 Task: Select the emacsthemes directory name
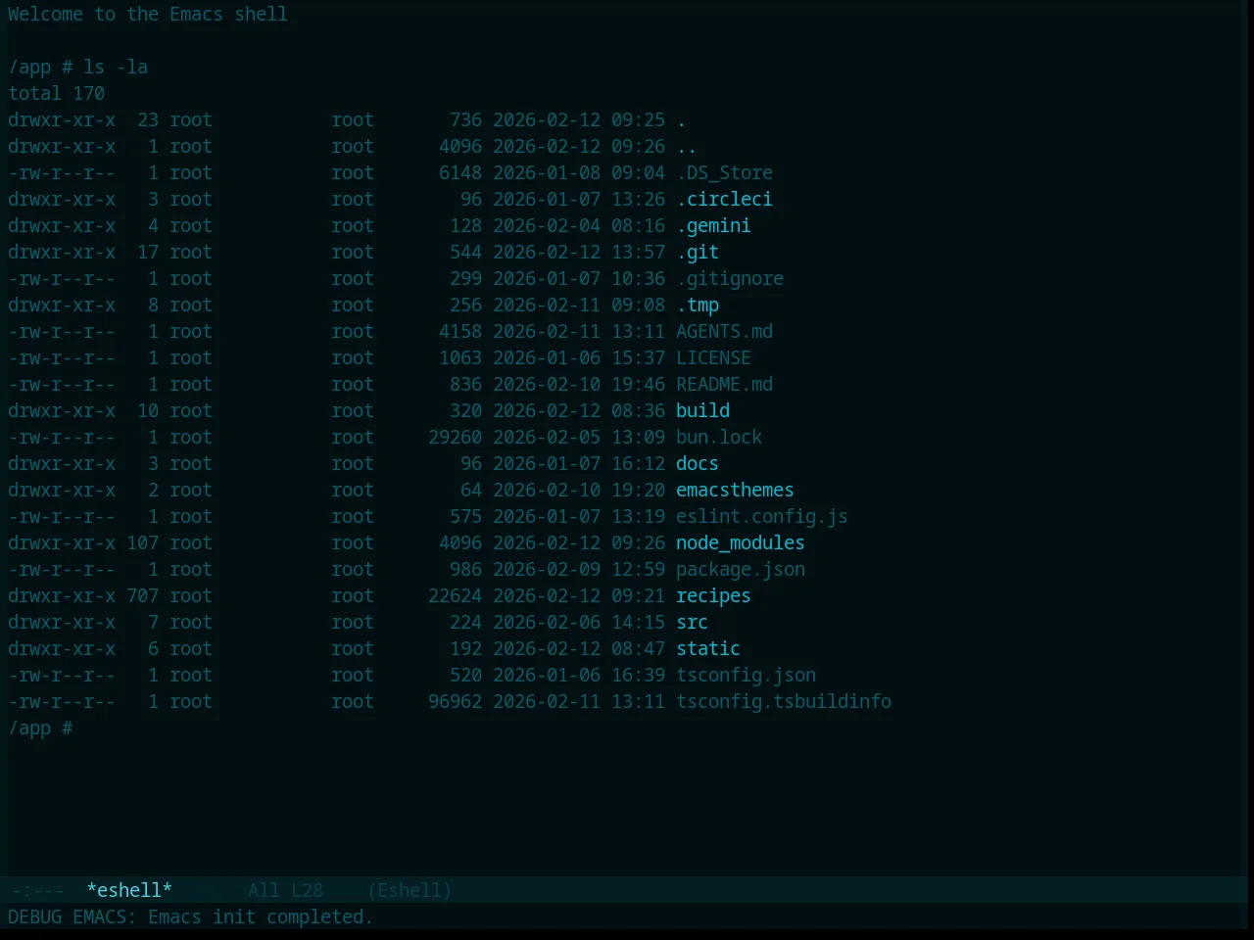pyautogui.click(x=735, y=490)
